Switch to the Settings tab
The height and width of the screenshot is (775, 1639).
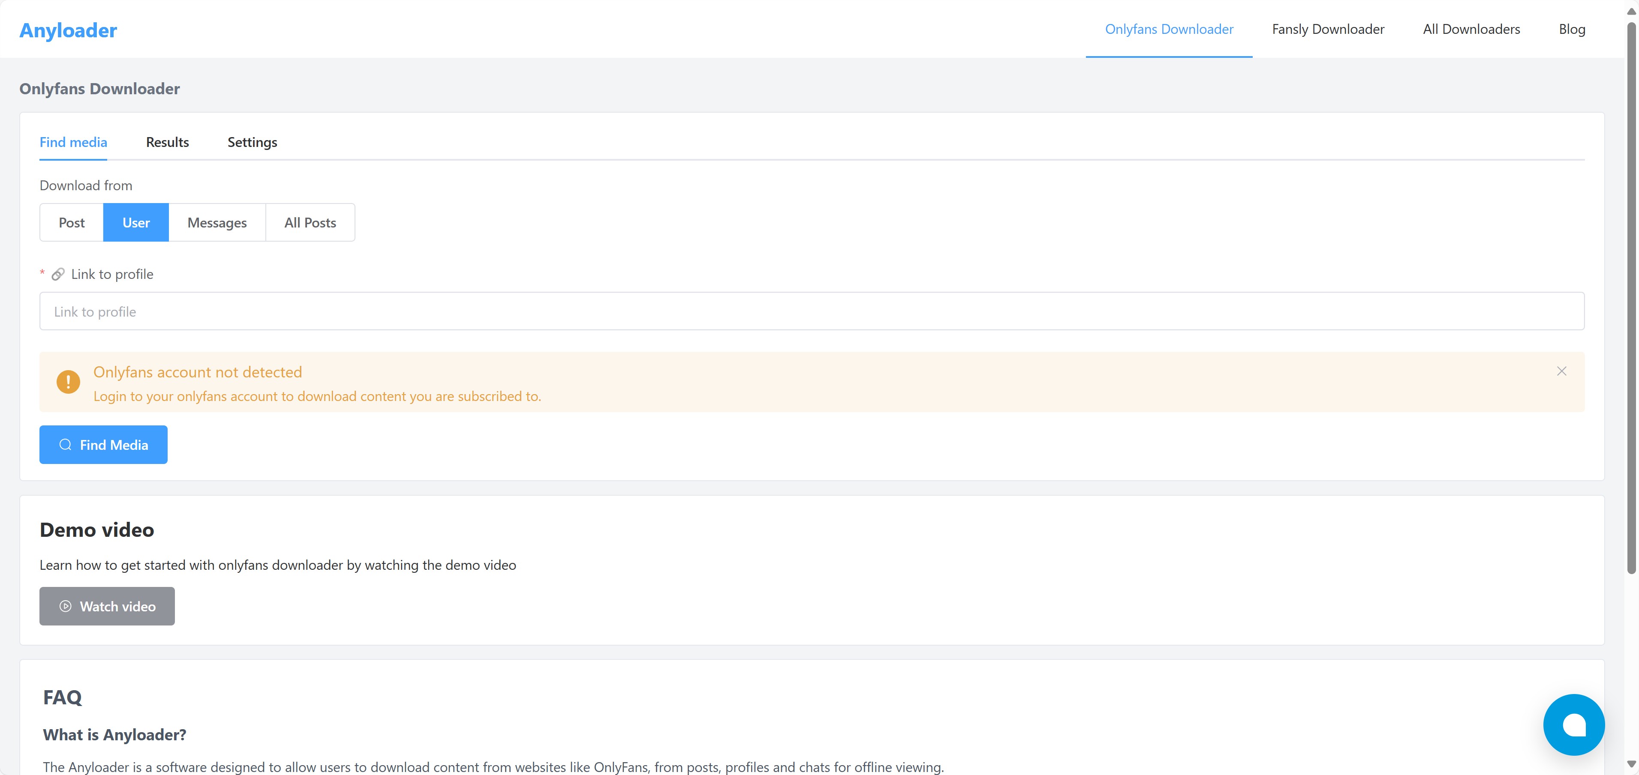[252, 142]
